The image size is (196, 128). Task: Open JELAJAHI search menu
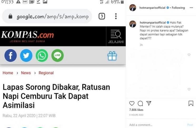coord(116,36)
